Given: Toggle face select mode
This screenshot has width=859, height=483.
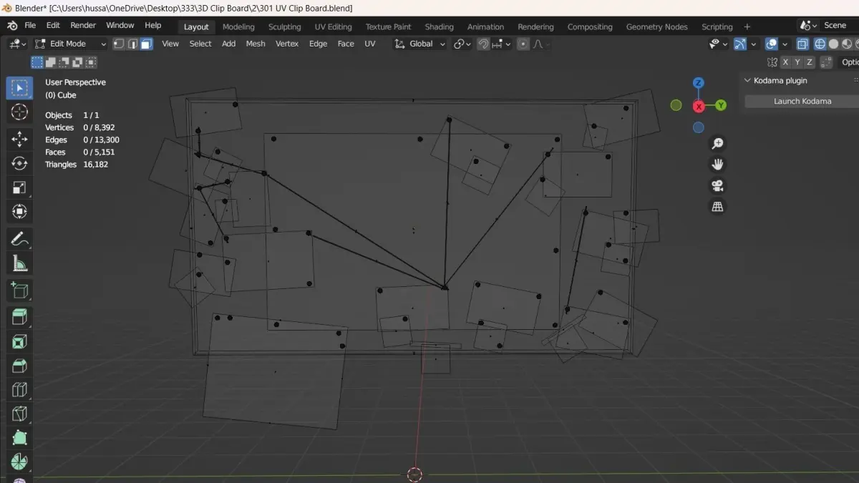Looking at the screenshot, I should [146, 44].
